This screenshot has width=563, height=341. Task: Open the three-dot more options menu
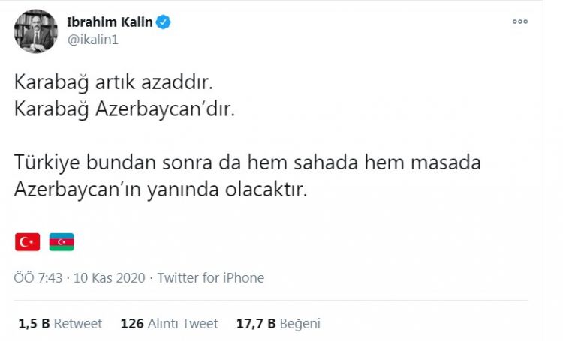click(520, 22)
